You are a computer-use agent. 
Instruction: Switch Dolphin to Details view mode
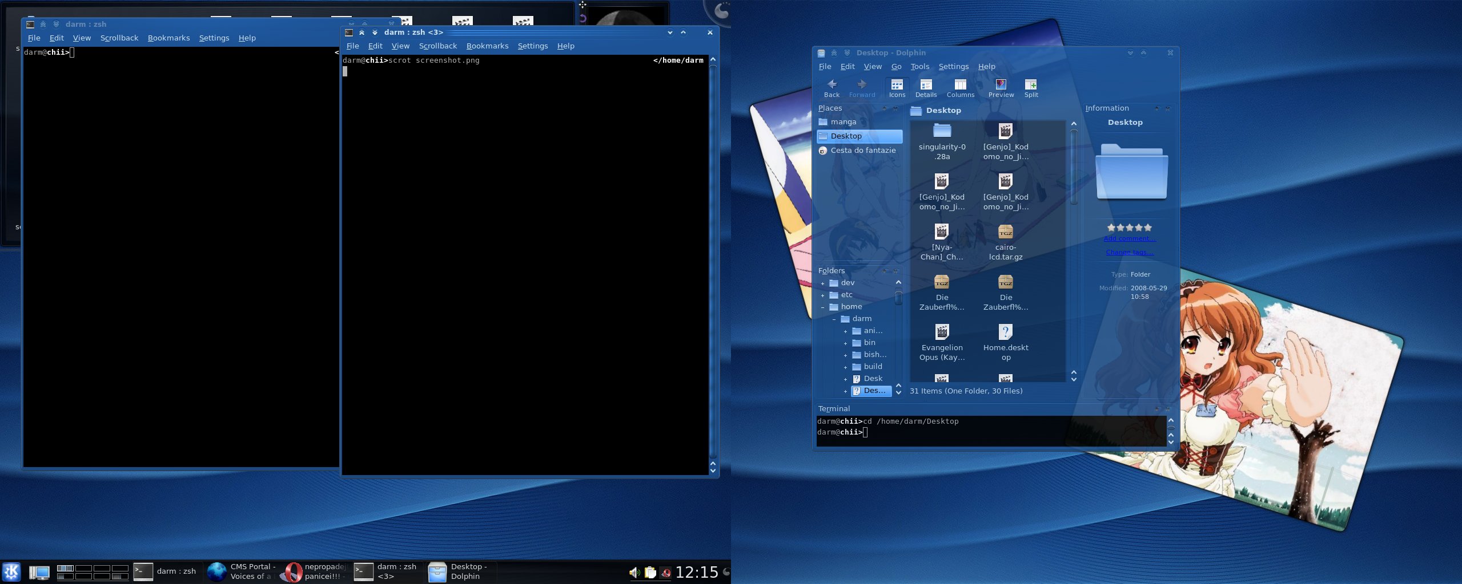(926, 88)
